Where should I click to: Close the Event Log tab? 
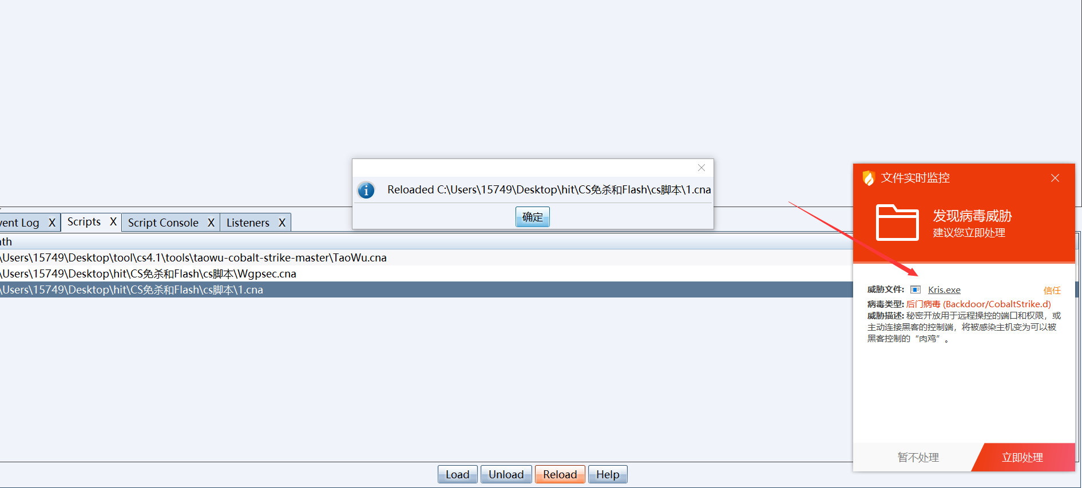coord(52,223)
